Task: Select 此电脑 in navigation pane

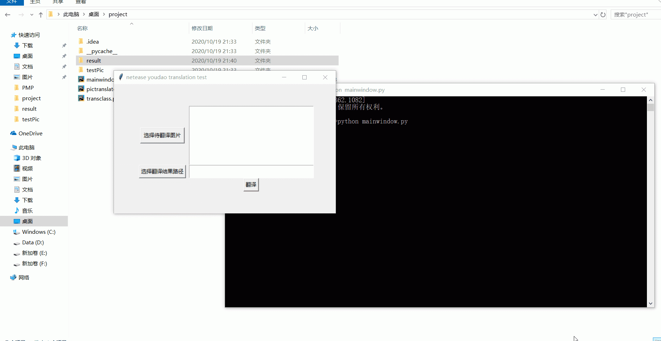Action: click(26, 147)
